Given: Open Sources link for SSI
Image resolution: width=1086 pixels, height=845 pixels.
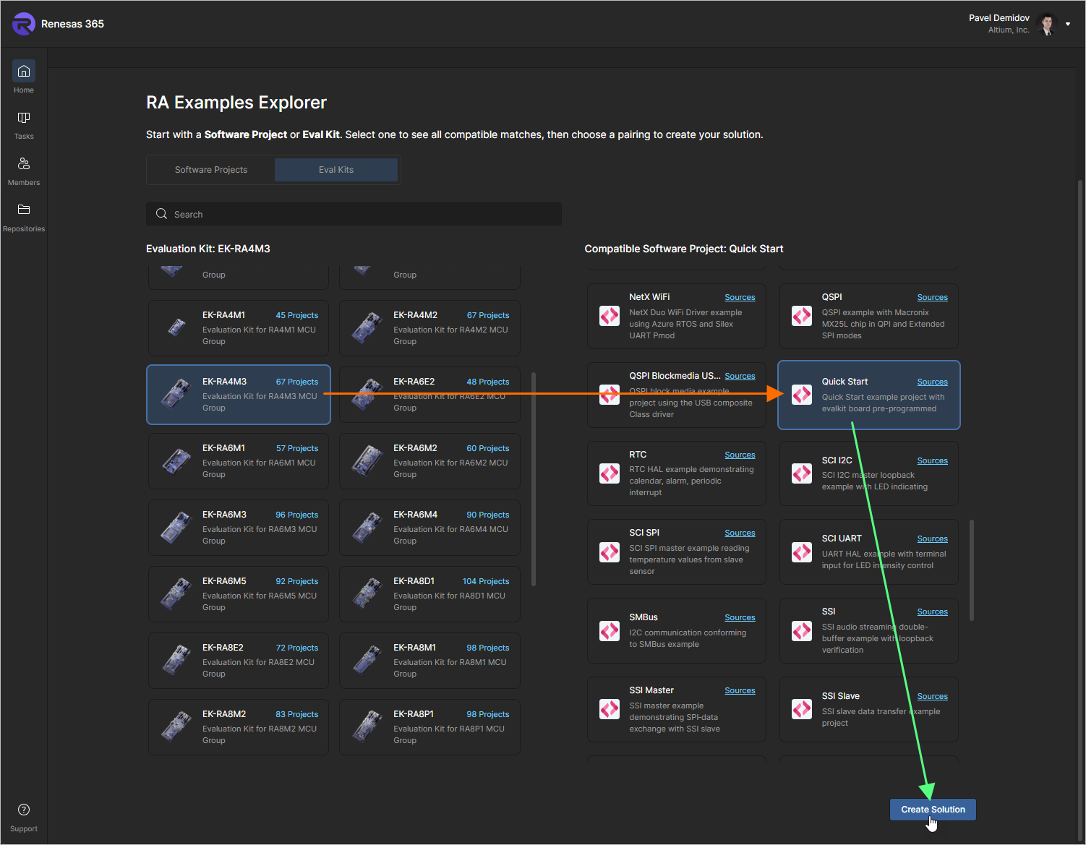Looking at the screenshot, I should pos(932,612).
